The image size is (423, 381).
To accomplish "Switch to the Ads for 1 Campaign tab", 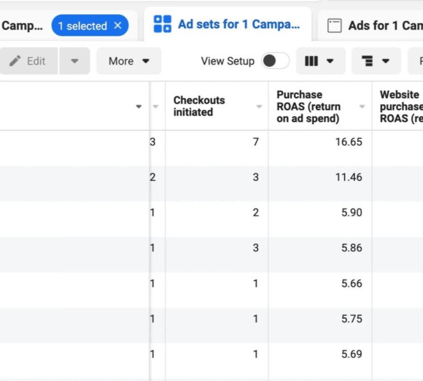I will click(384, 26).
